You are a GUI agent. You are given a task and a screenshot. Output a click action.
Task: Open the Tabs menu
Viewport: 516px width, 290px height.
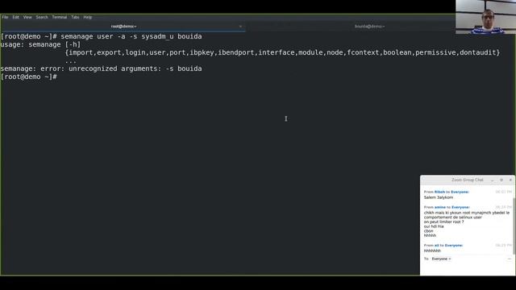(75, 17)
